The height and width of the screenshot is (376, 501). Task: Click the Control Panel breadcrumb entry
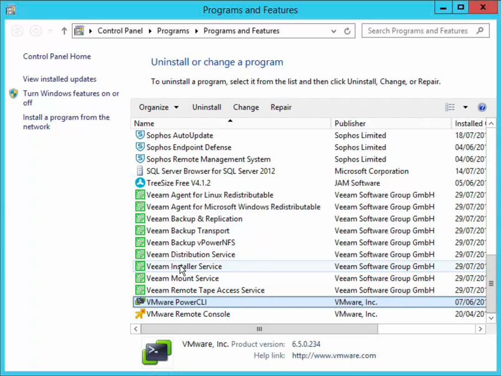pyautogui.click(x=120, y=30)
